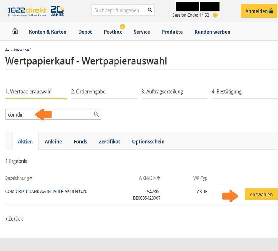Sort by WKN/ISIN column arrows

tap(159, 178)
